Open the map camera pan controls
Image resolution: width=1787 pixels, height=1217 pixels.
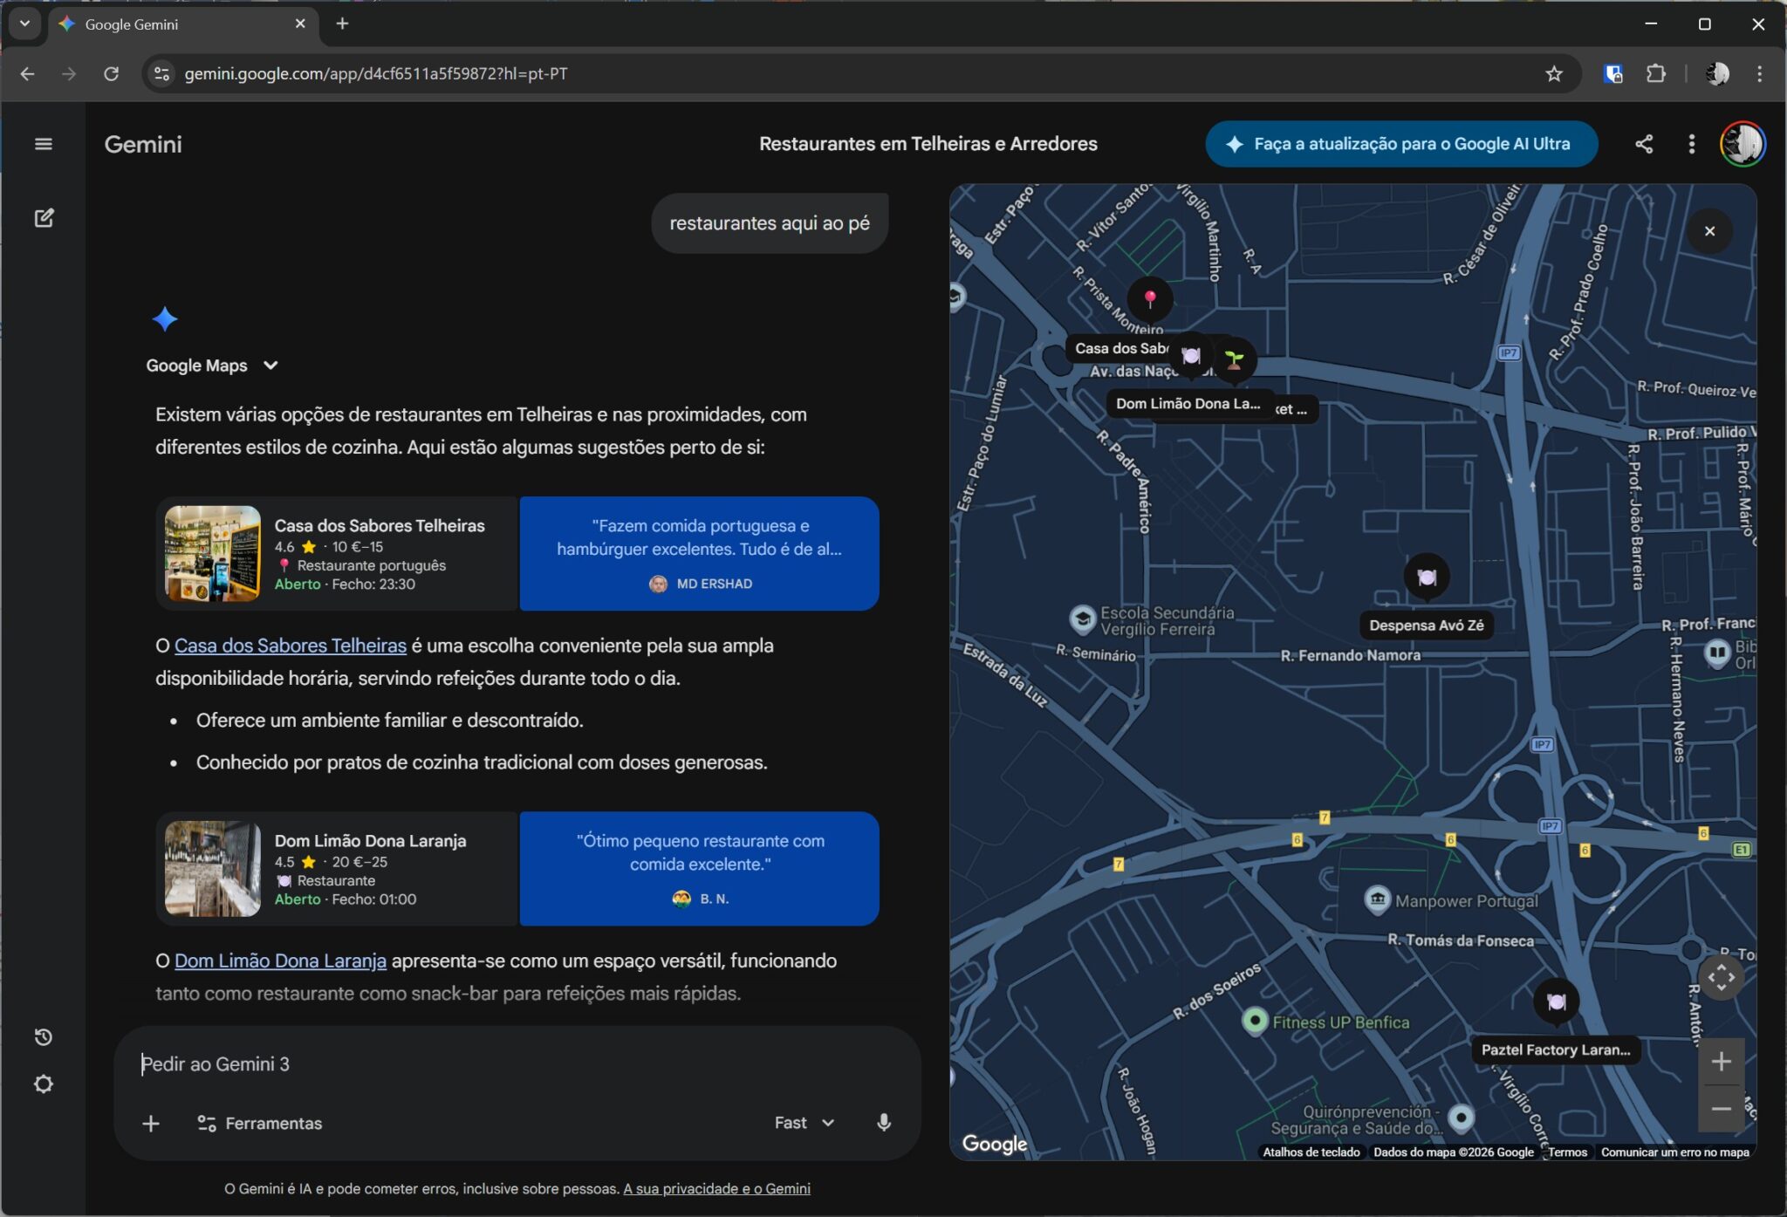tap(1721, 977)
